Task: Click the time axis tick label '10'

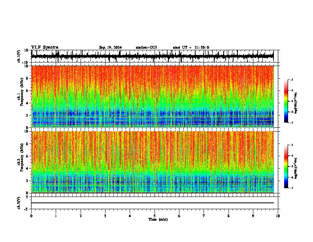Action: pos(278,216)
